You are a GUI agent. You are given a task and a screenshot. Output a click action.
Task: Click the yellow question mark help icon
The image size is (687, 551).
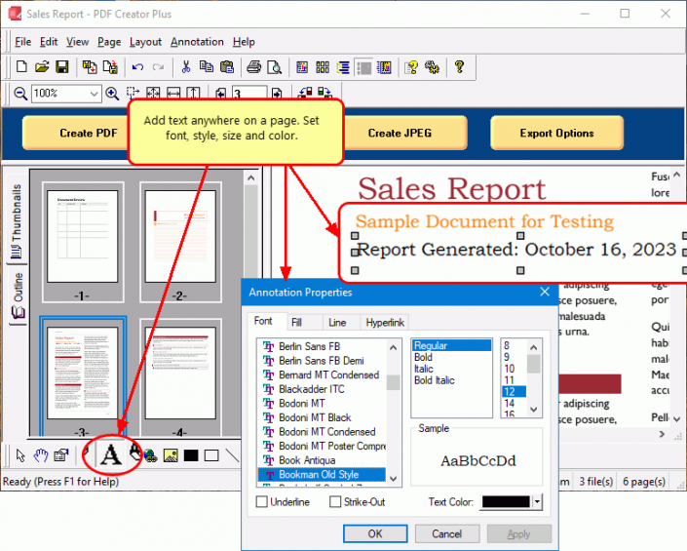pyautogui.click(x=459, y=67)
